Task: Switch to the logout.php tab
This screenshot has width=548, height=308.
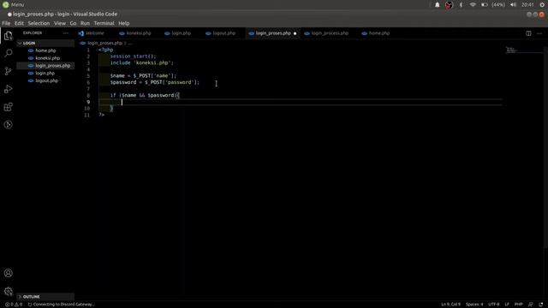Action: 224,33
